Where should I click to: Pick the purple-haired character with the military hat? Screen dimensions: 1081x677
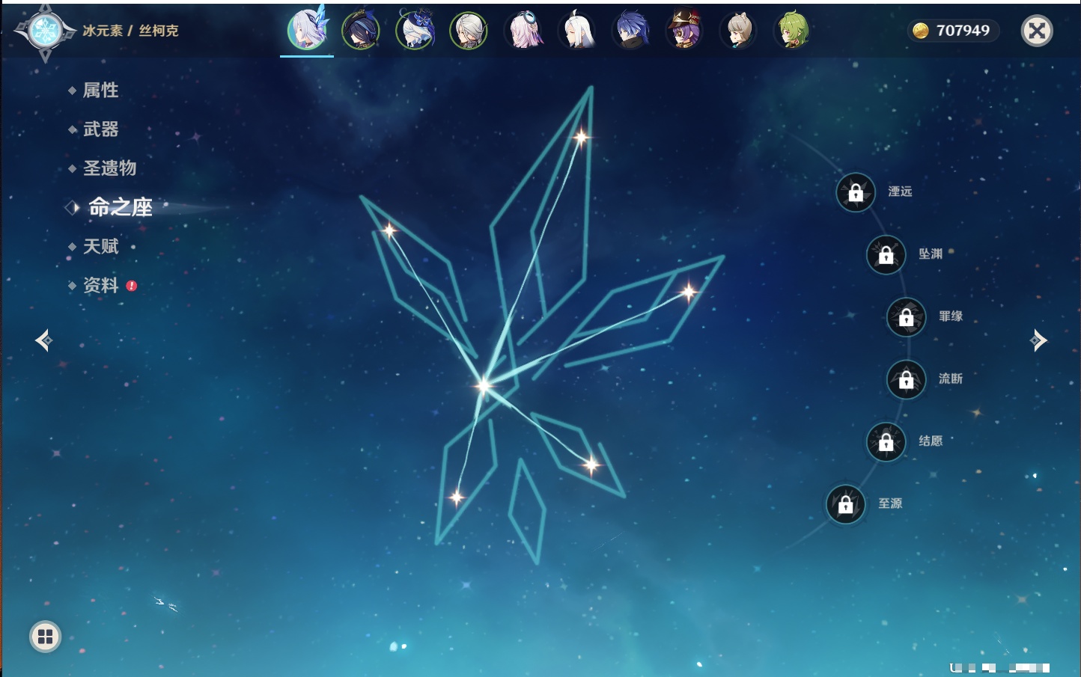click(685, 31)
